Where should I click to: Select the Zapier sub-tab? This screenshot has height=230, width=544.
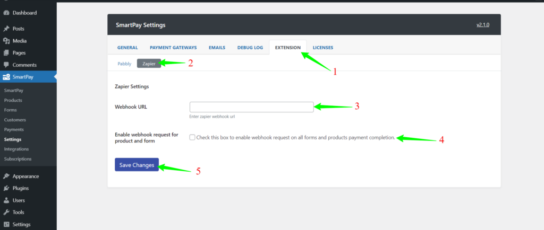point(149,64)
